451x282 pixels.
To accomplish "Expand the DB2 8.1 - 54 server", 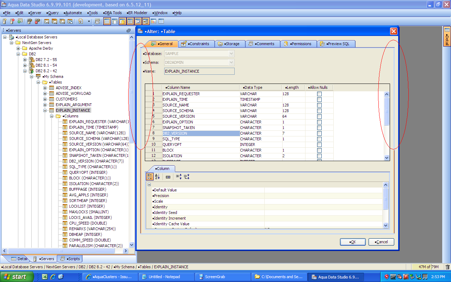I will point(25,65).
